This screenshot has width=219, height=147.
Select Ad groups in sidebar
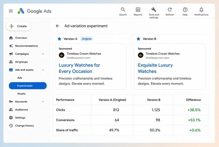click(22, 62)
